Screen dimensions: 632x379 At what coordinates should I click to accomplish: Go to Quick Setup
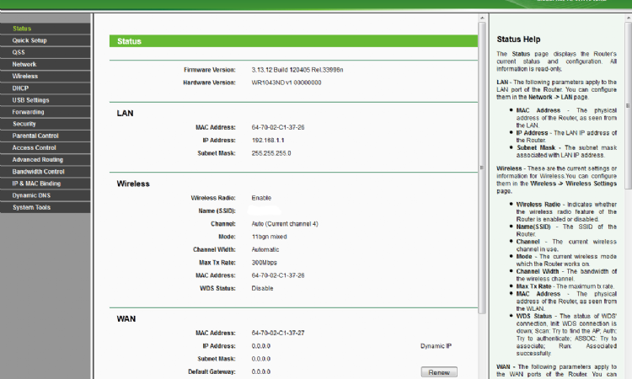[x=29, y=40]
